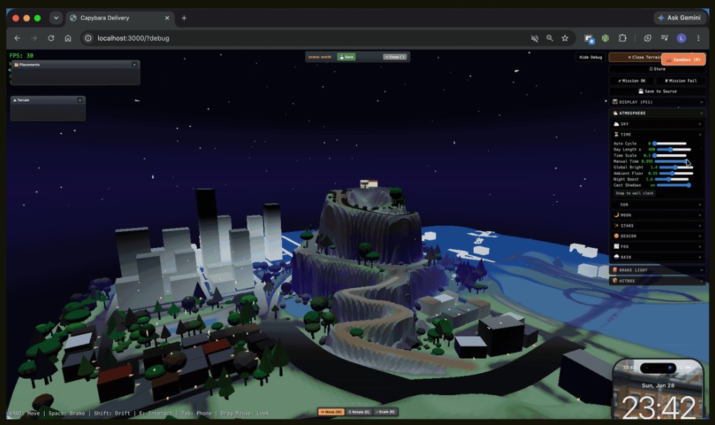This screenshot has width=715, height=425.
Task: Open the media controls music icon
Action: click(x=664, y=38)
